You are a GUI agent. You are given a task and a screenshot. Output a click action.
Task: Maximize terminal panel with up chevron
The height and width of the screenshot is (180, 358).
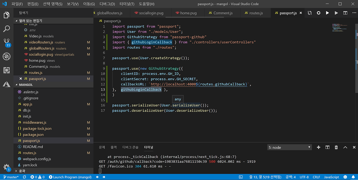coord(345,147)
